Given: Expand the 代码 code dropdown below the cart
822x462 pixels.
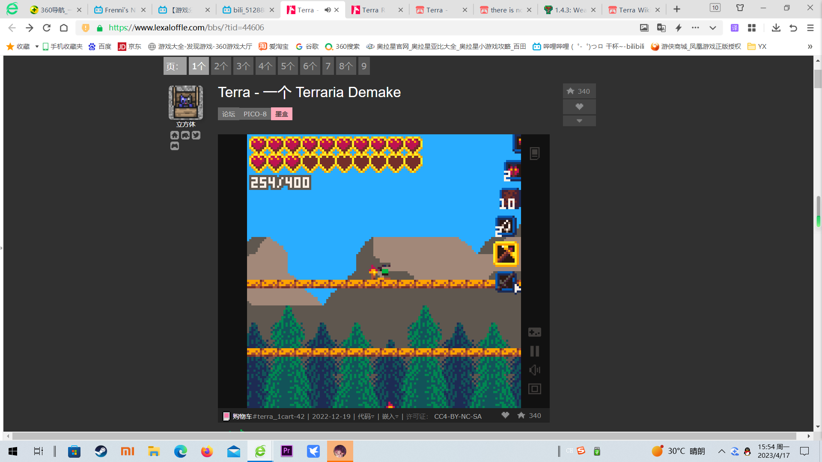Looking at the screenshot, I should pyautogui.click(x=366, y=416).
